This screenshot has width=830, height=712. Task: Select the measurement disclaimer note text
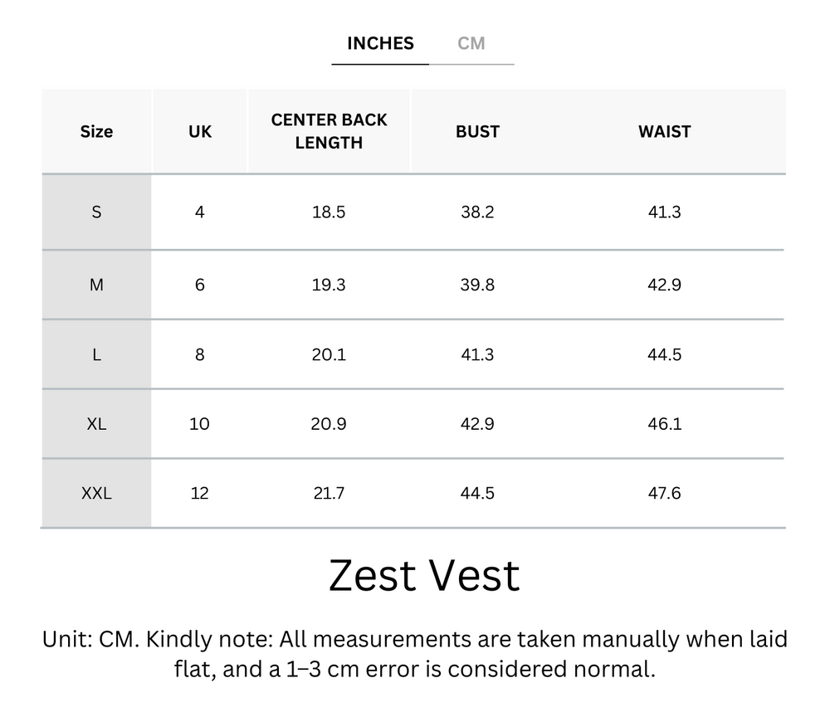(415, 654)
